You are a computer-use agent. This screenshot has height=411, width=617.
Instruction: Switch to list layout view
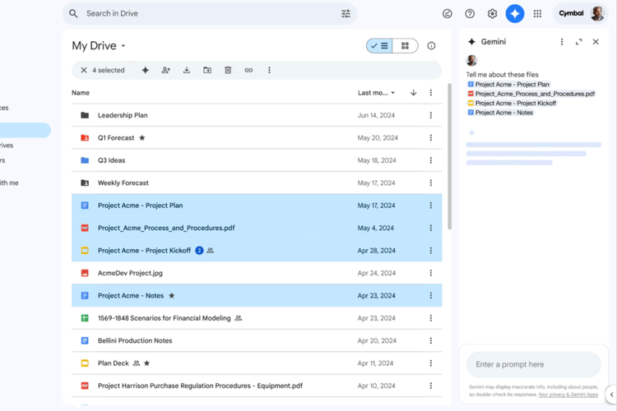coord(380,46)
